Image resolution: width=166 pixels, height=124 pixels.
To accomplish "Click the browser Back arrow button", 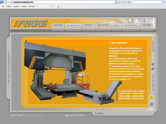I will (x=2, y=2).
